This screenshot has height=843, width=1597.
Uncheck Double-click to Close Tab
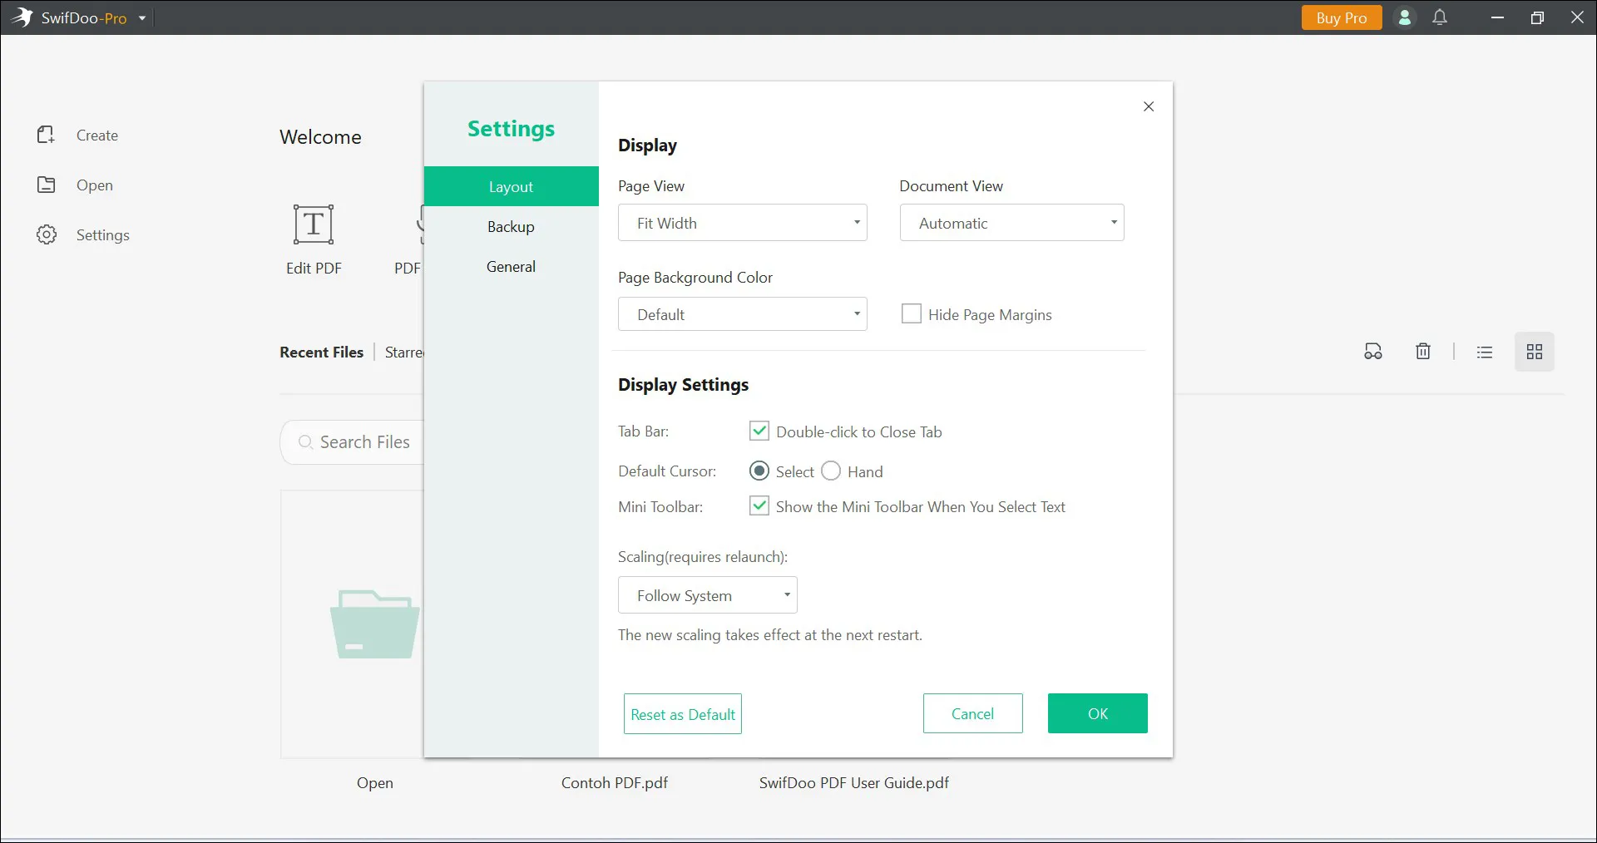pos(759,431)
